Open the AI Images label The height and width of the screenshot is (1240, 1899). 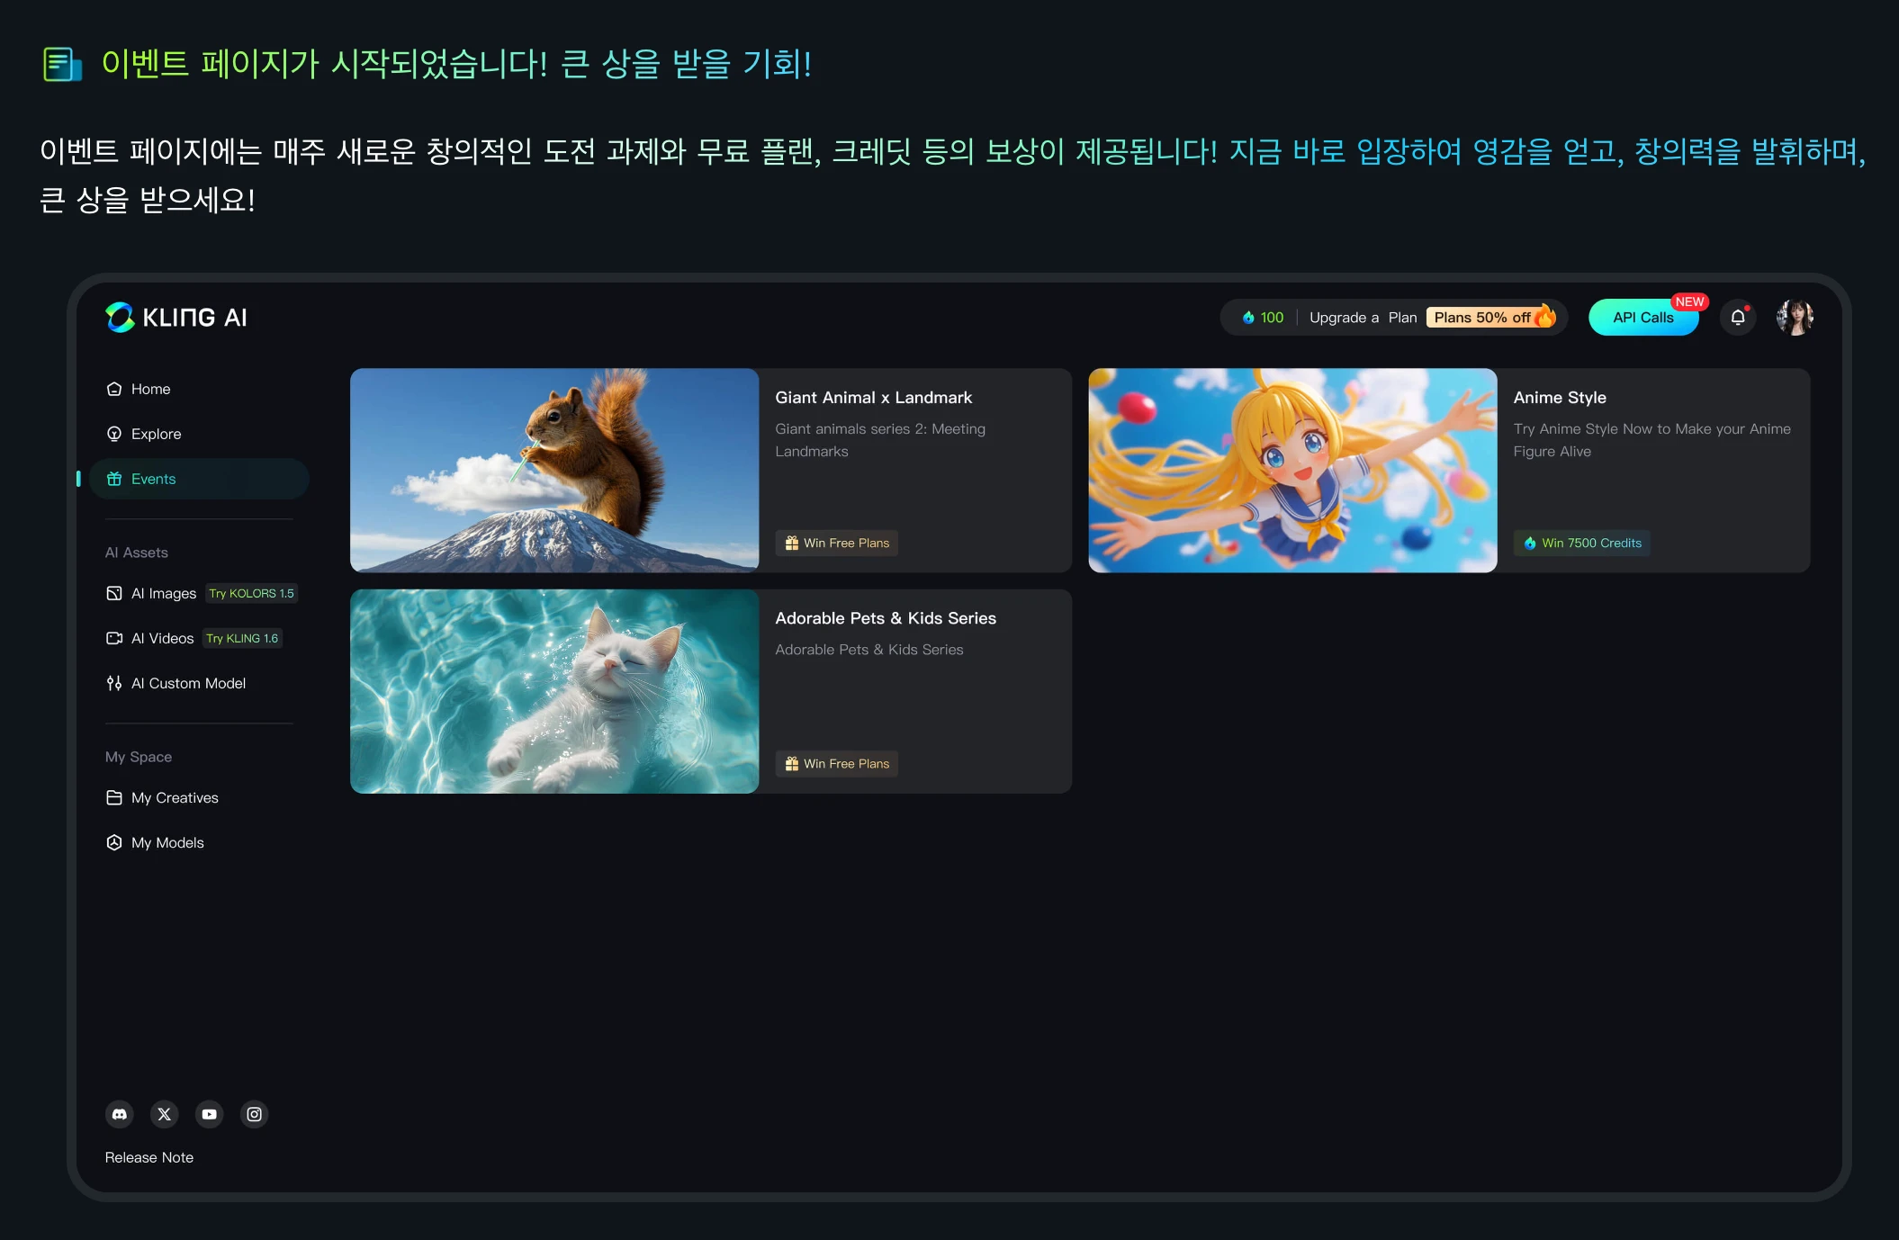pos(164,593)
